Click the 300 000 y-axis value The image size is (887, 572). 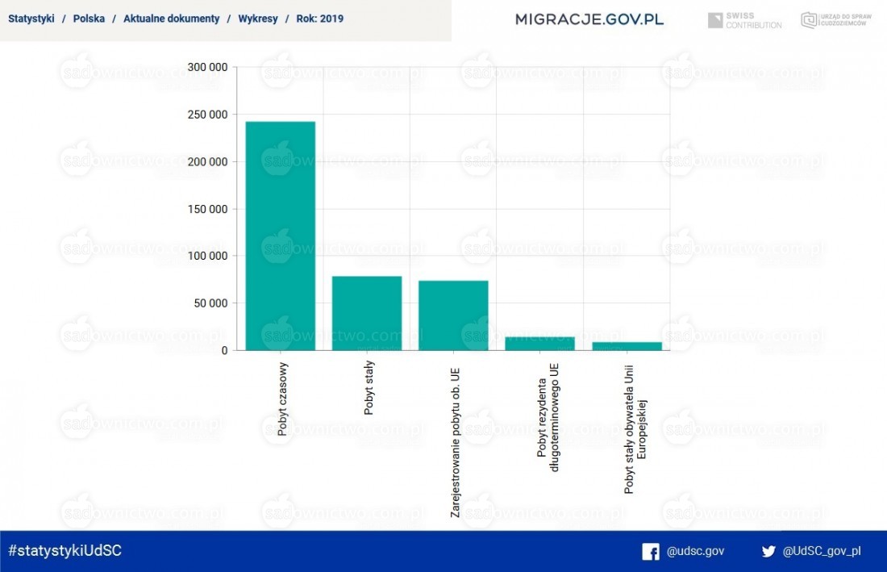click(x=207, y=67)
